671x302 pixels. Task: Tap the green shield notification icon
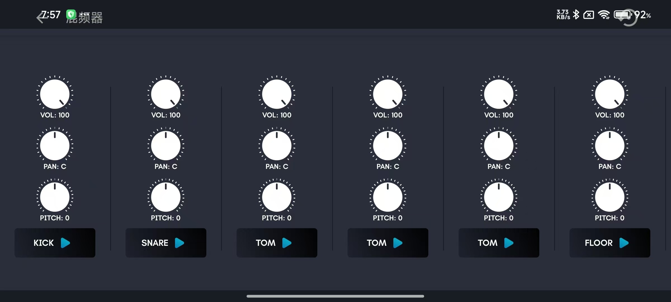pyautogui.click(x=71, y=14)
